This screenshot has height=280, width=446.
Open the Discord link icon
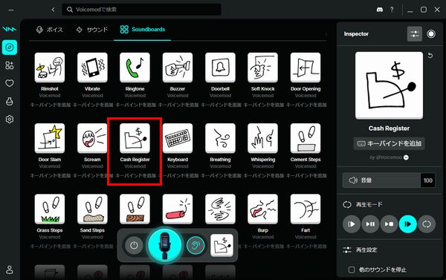(x=379, y=10)
